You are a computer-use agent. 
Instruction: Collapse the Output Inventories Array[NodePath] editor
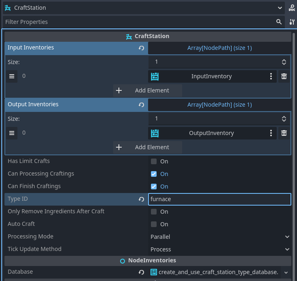tap(220, 105)
